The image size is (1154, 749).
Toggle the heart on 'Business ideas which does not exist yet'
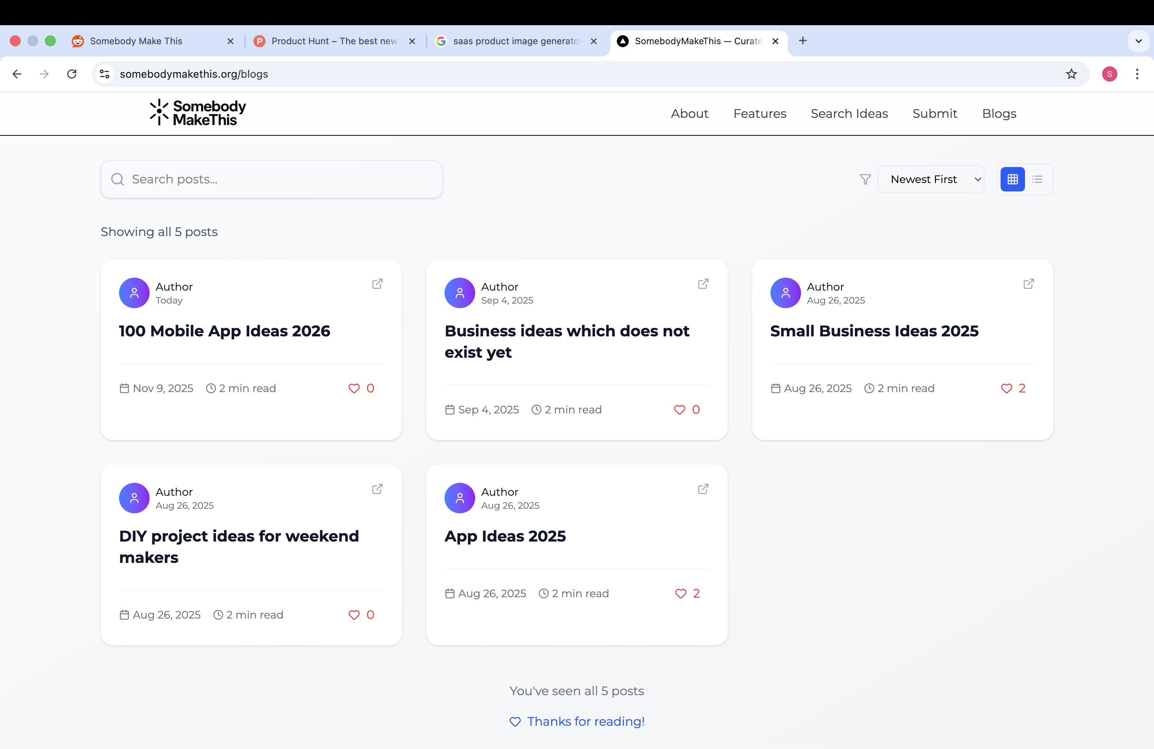click(679, 409)
